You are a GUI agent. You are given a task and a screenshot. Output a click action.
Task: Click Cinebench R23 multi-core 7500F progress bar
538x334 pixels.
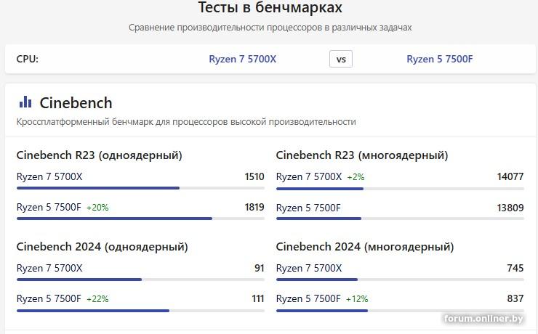pyautogui.click(x=400, y=219)
